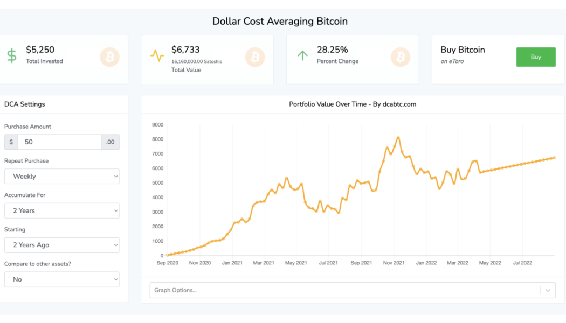566x323 pixels.
Task: Click the chevron on the Graph Options bar
Action: [546, 290]
